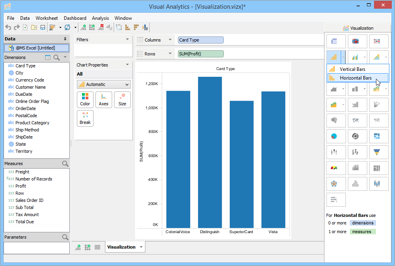The height and width of the screenshot is (266, 395).
Task: Select Horizontal Bars from the popup menu
Action: [x=355, y=78]
